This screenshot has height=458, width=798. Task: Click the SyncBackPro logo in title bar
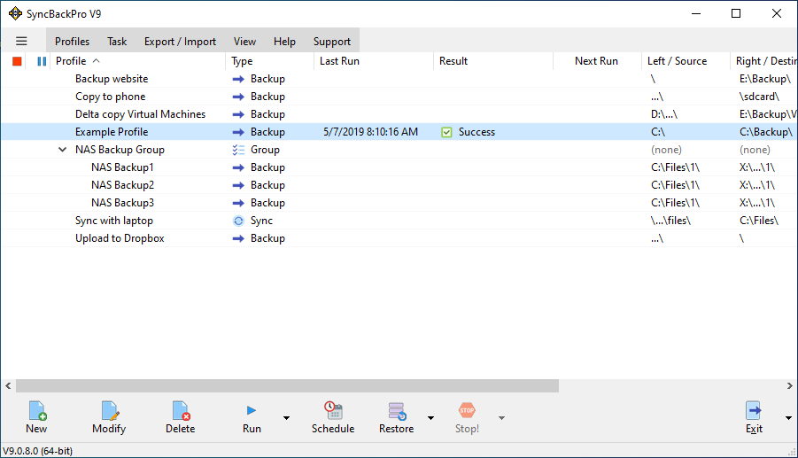pyautogui.click(x=15, y=14)
